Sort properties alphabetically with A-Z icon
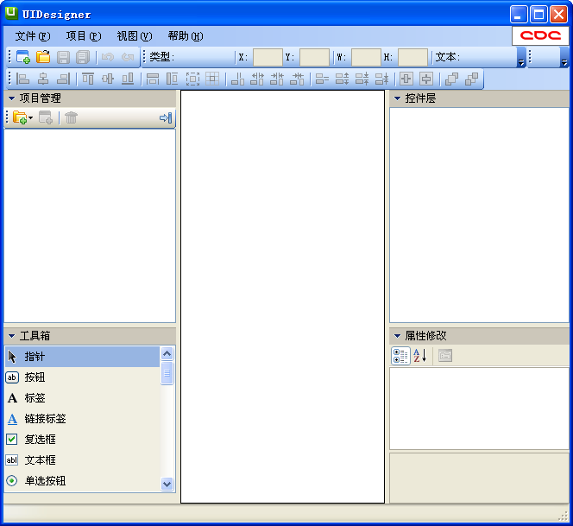This screenshot has width=573, height=526. pos(420,356)
